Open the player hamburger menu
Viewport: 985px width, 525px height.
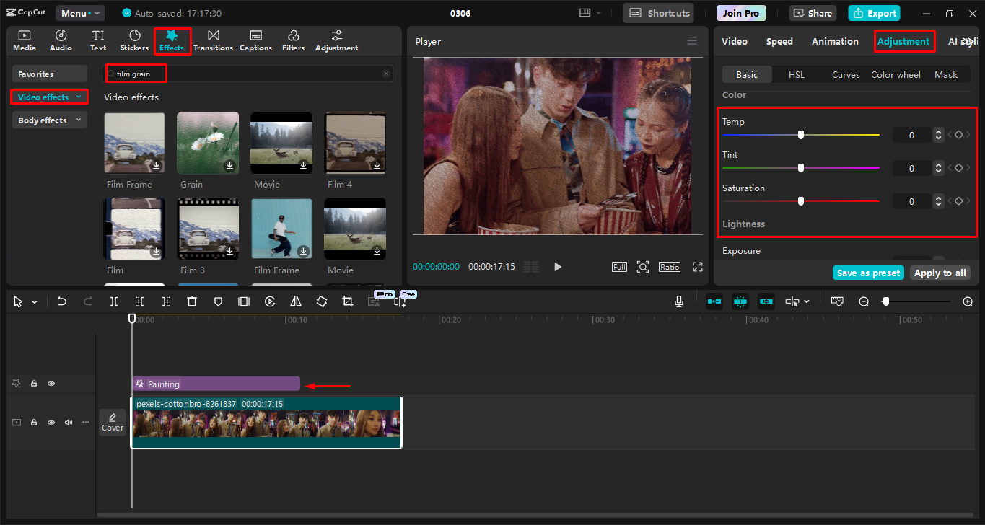tap(692, 41)
